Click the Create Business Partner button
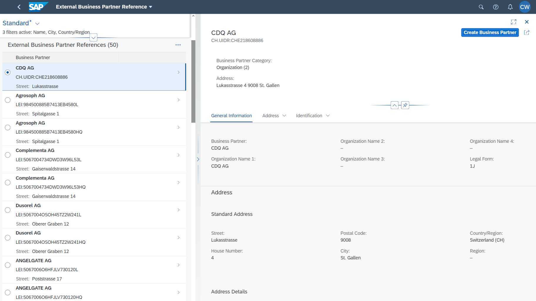Image resolution: width=536 pixels, height=301 pixels. tap(490, 32)
